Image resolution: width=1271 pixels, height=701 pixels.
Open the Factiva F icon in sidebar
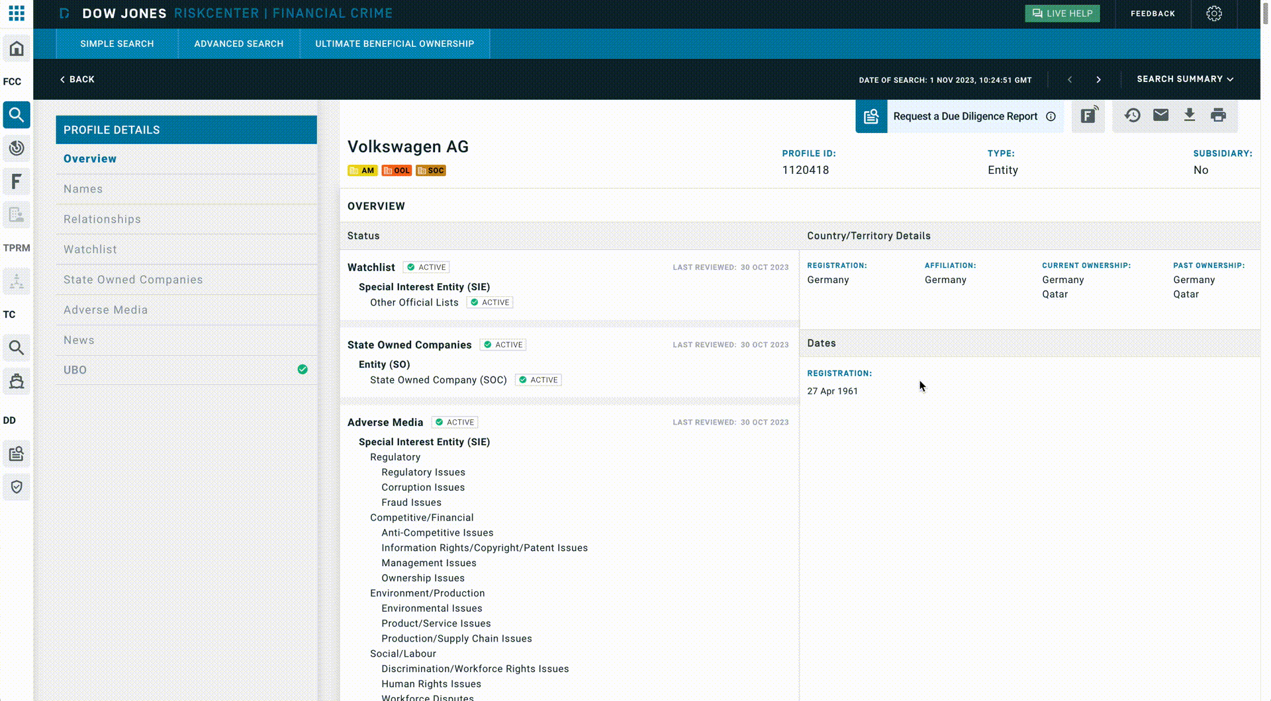tap(17, 181)
